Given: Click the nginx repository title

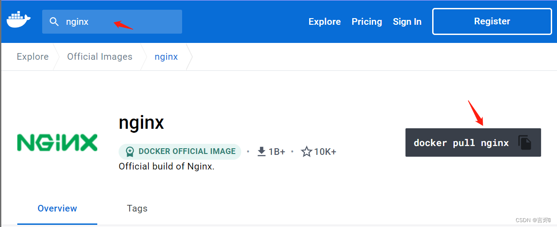Looking at the screenshot, I should point(141,123).
